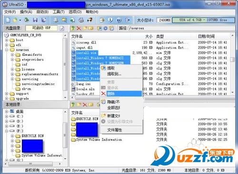Screen dimensions: 238x174
Task: Expand the servicing subfolder
Action: [12, 79]
